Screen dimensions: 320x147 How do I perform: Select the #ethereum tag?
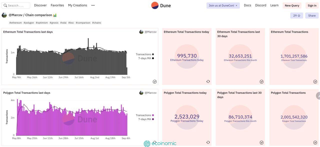tap(15, 23)
